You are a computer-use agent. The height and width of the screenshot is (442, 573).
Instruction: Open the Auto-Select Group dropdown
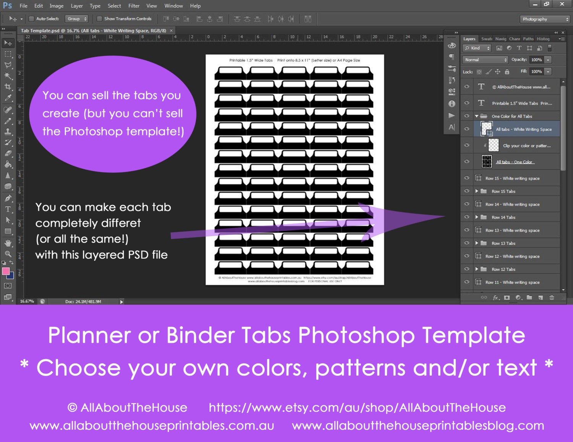(x=77, y=19)
